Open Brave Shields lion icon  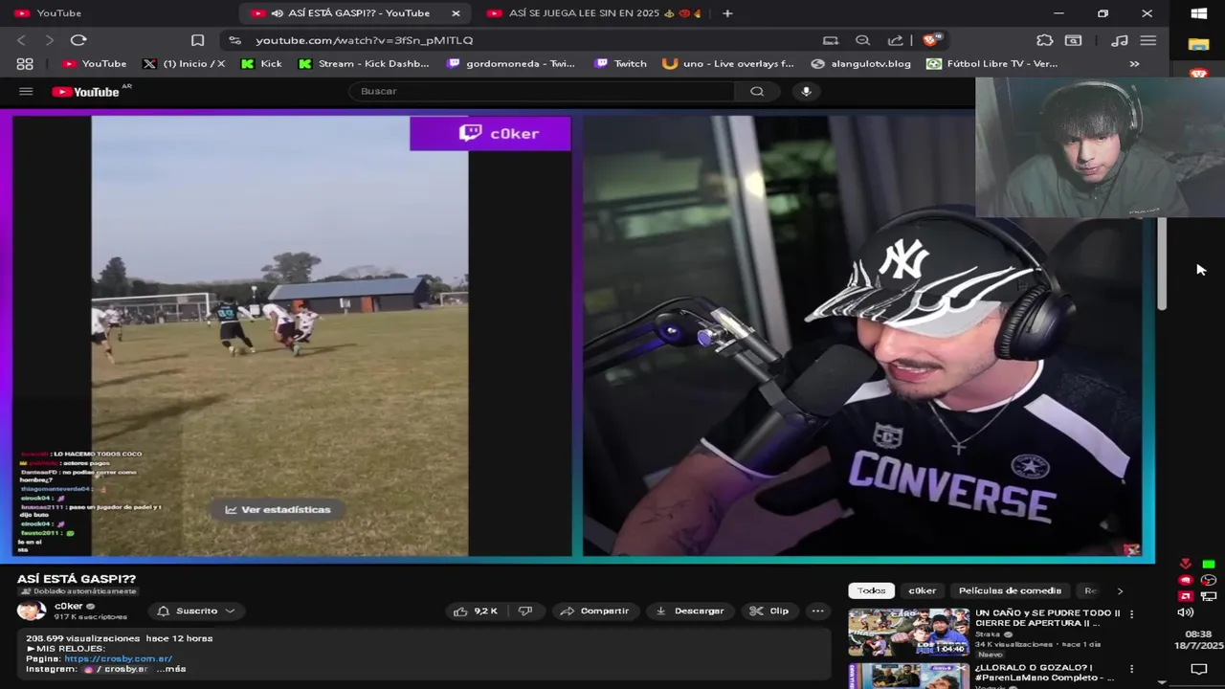931,40
